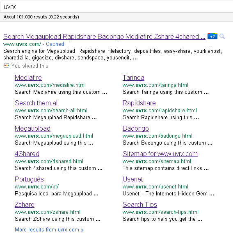Open the magnifier preview icon
This screenshot has height=238, width=233.
(x=222, y=36)
